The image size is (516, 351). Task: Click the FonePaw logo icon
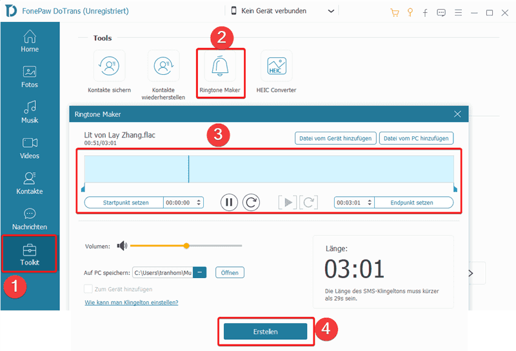click(11, 11)
